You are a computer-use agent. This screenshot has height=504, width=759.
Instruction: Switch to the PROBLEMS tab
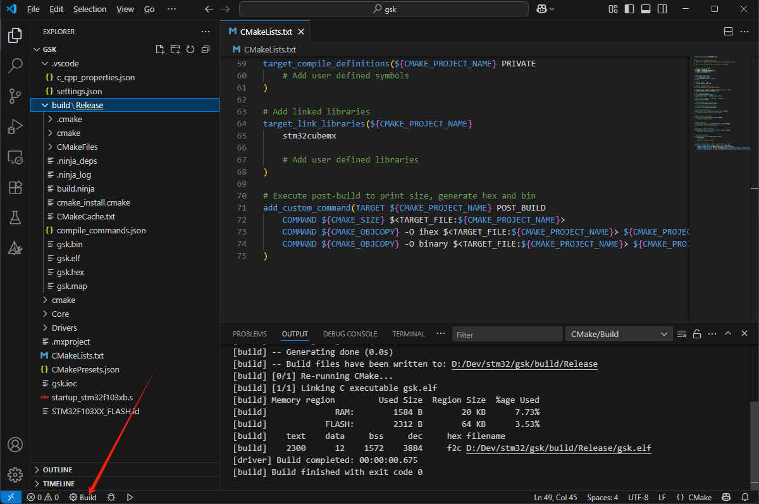coord(249,334)
